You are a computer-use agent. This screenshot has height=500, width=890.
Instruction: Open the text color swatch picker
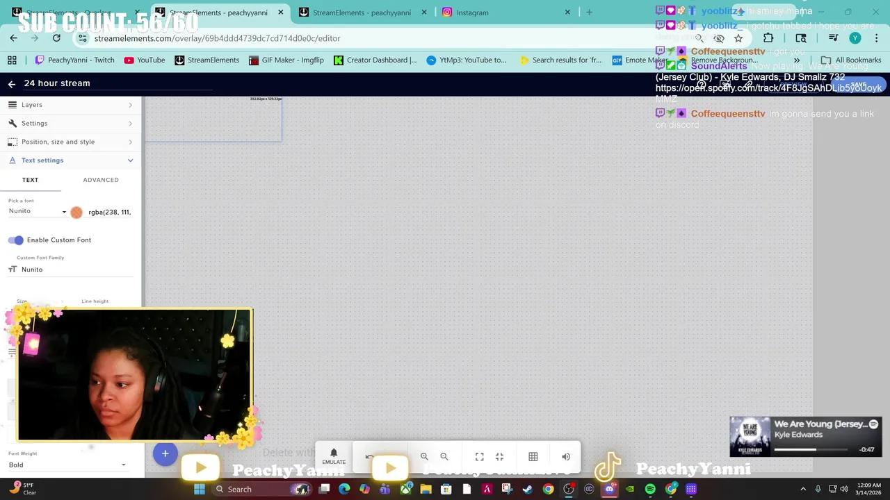point(76,212)
